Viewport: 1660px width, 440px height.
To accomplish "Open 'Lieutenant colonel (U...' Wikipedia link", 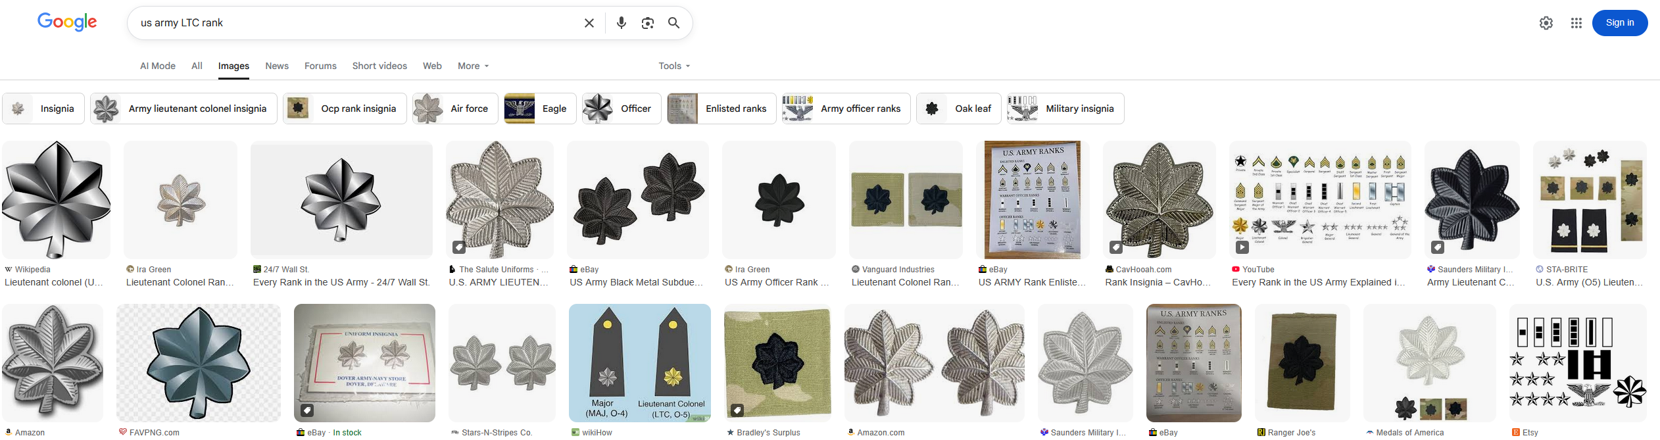I will point(54,282).
